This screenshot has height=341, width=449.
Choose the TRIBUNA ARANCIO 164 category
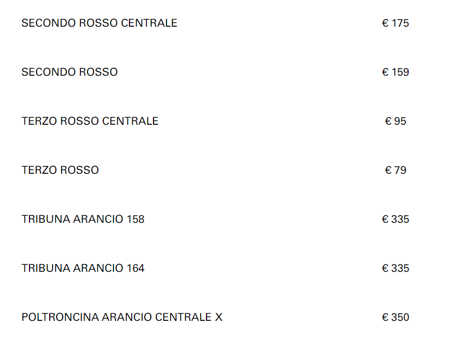pos(83,269)
